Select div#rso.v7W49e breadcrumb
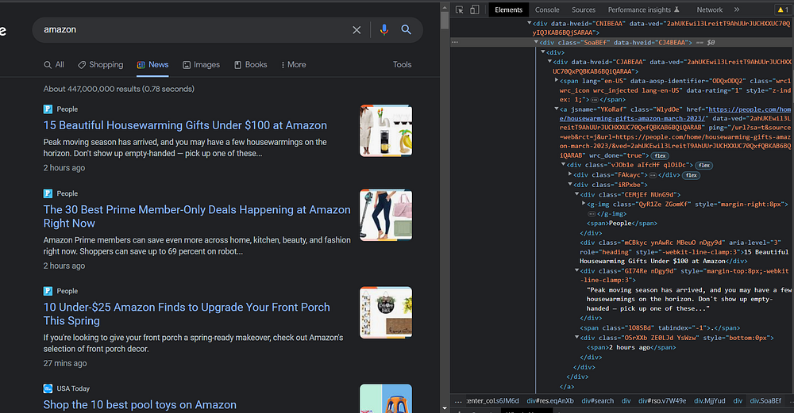 click(x=662, y=401)
